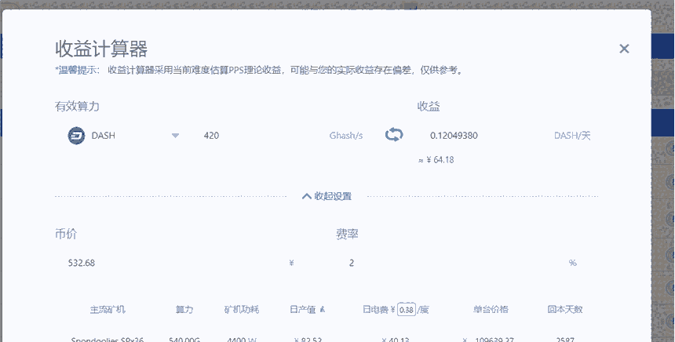Click the 收益 field showing 0.12049380
This screenshot has width=675, height=342.
[x=479, y=136]
